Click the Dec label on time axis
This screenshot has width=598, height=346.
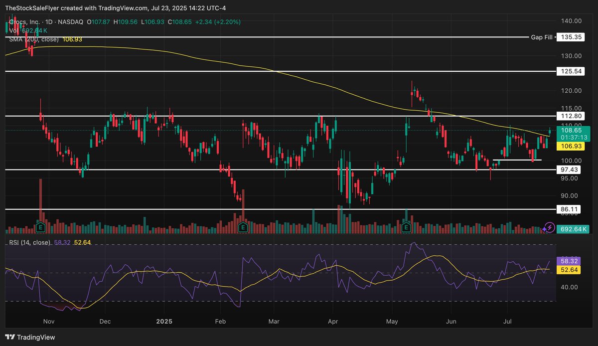tap(105, 322)
